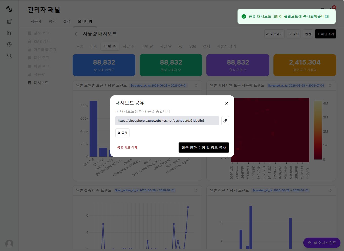Click the 공유 링크 삭제 link
344x251 pixels.
point(127,148)
